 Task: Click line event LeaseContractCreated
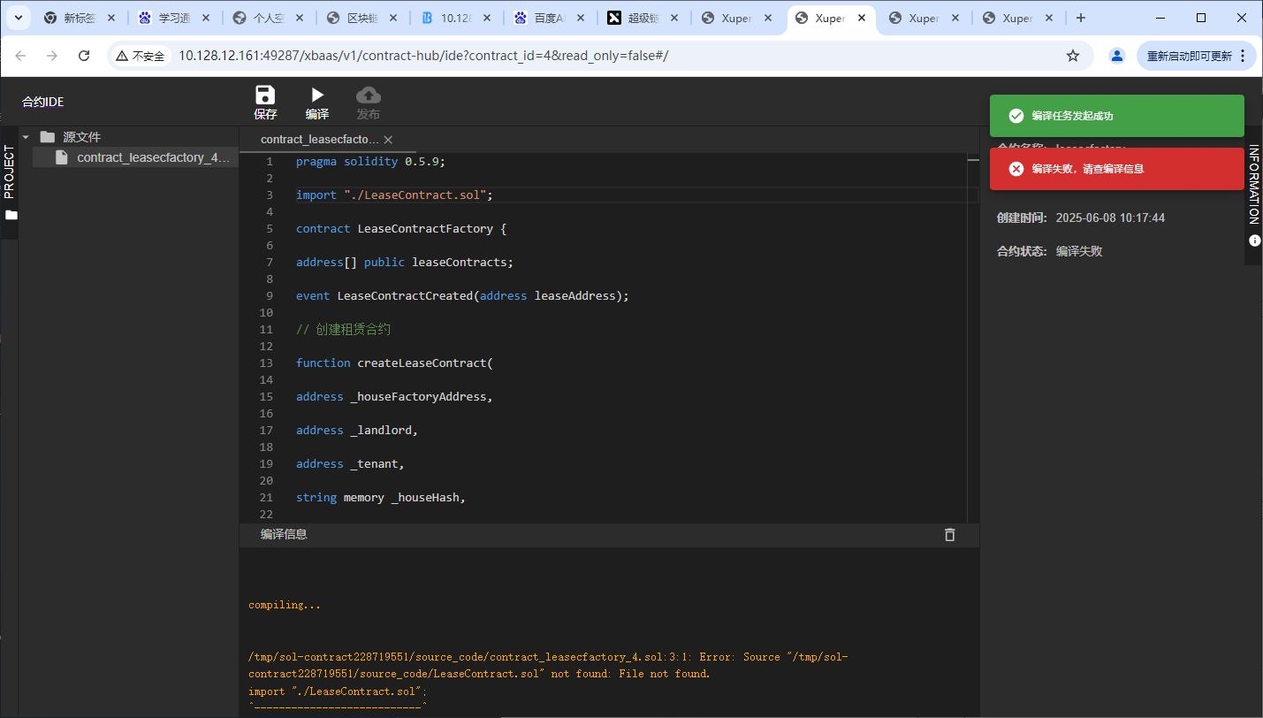(x=462, y=296)
